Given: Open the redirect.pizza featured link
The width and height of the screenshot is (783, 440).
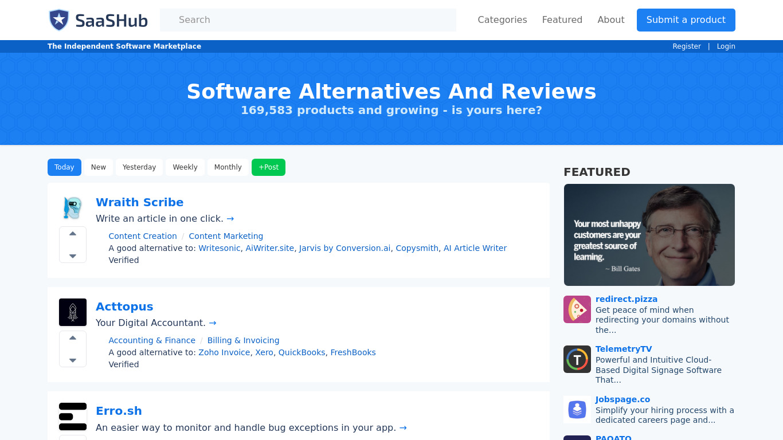Looking at the screenshot, I should pyautogui.click(x=627, y=299).
